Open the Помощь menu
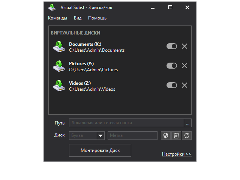This screenshot has width=240, height=180. coord(97,18)
